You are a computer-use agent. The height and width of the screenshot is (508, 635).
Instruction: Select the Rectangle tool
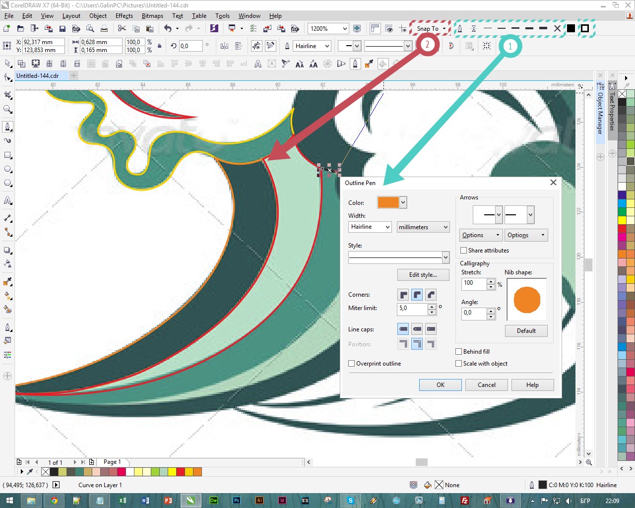[7, 155]
